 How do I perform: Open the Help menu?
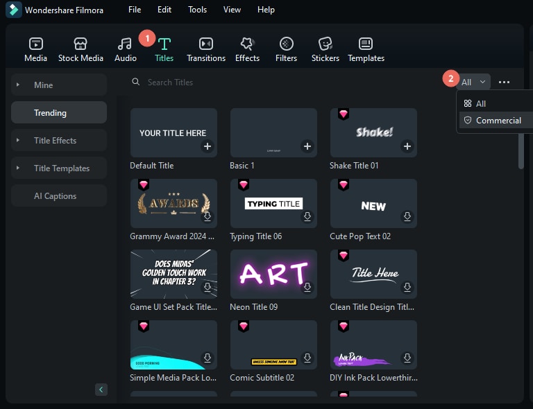point(266,10)
